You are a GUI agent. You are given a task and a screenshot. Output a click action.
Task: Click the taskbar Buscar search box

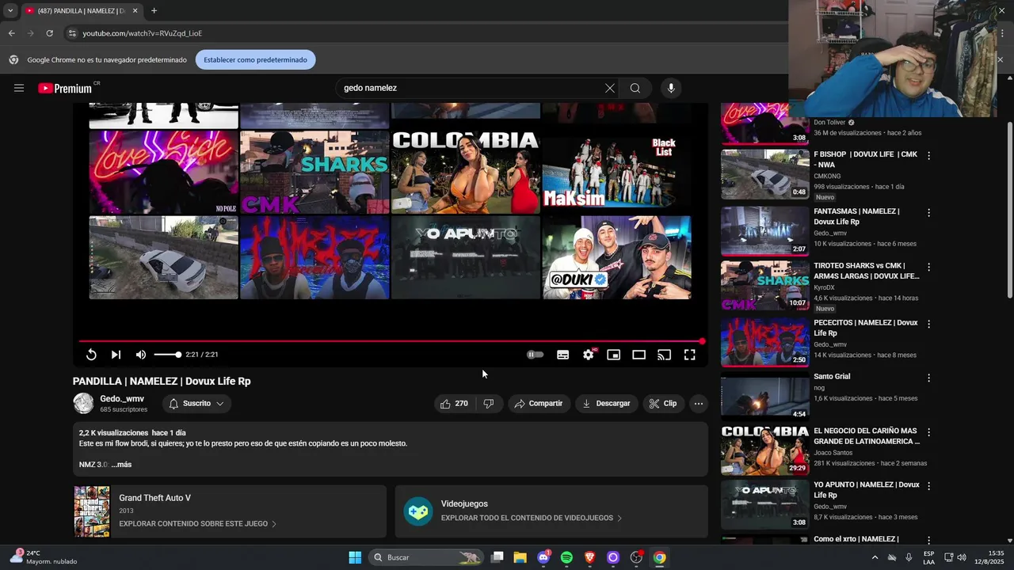(x=426, y=557)
